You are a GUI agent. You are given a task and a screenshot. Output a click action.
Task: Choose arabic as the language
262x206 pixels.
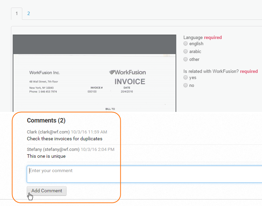[x=186, y=51]
